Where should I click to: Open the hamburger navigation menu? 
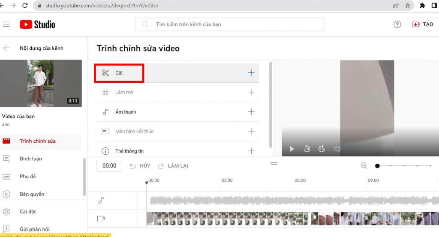pos(6,24)
